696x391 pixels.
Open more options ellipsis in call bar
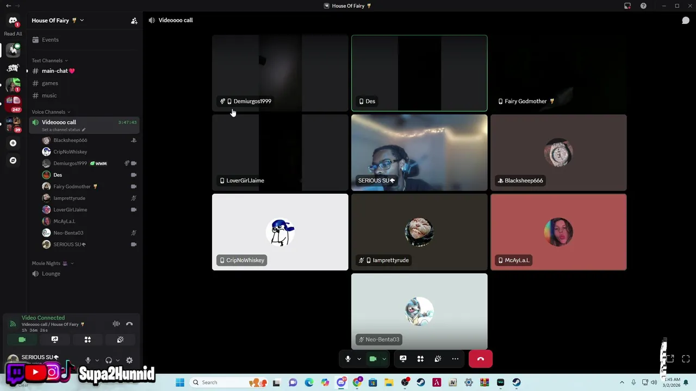(455, 359)
